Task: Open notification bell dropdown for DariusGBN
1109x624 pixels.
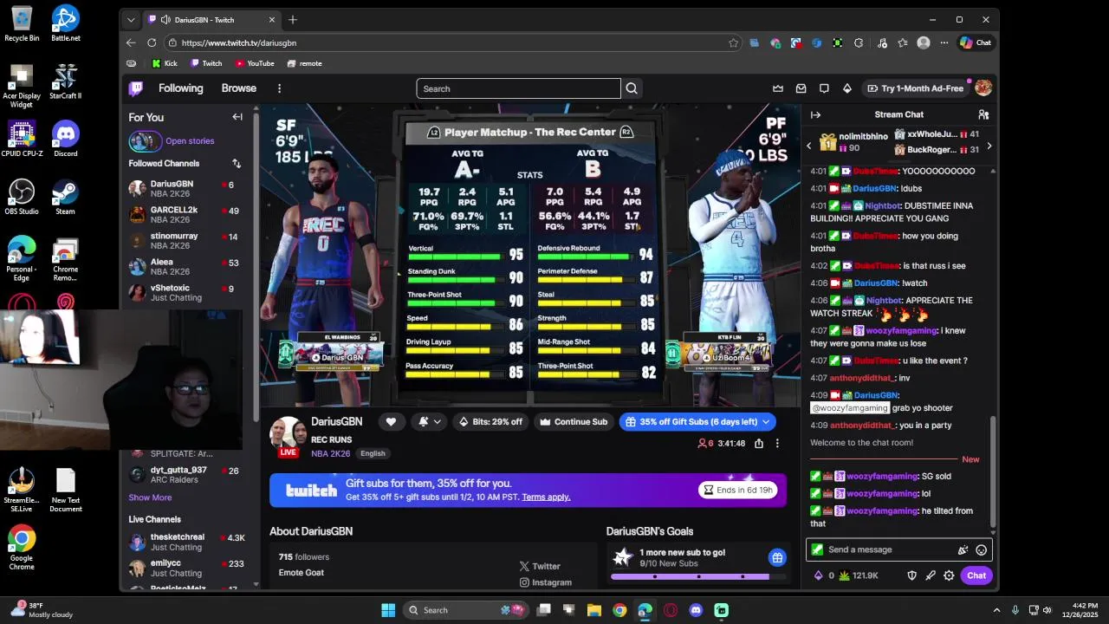Action: 430,422
